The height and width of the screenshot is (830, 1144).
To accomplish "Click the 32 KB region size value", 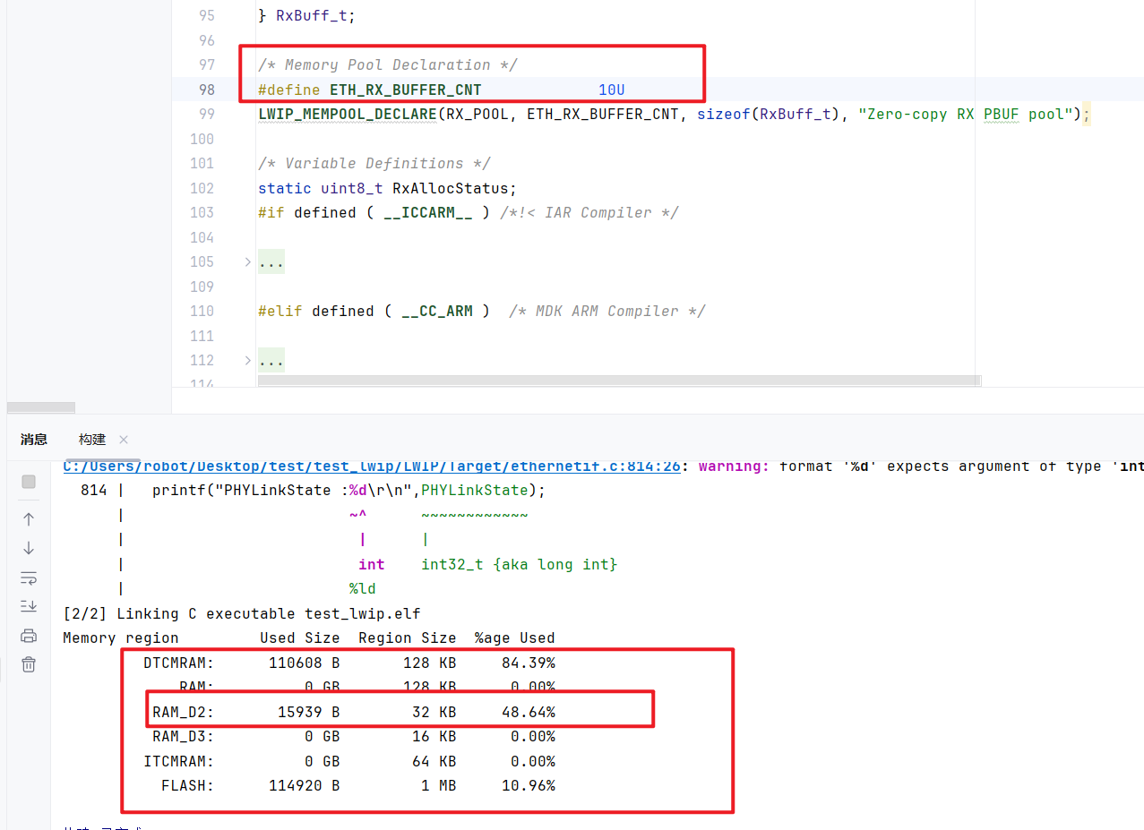I will (x=434, y=712).
